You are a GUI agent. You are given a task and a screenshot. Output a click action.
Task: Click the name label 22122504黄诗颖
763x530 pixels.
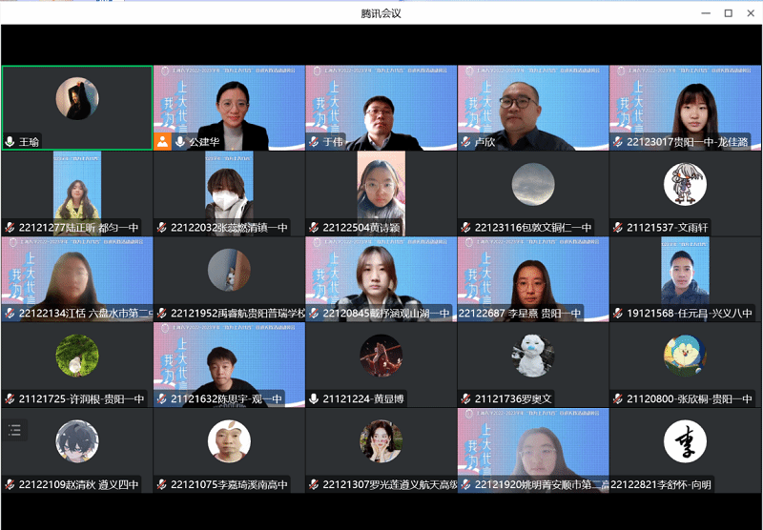pyautogui.click(x=361, y=228)
